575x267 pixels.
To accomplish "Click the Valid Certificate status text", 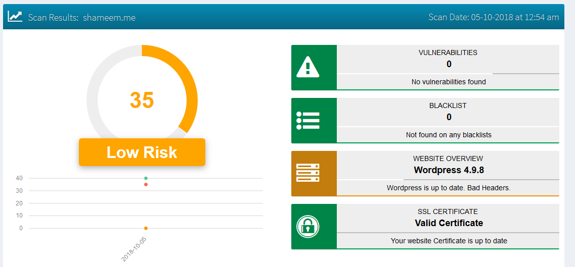I will (449, 223).
